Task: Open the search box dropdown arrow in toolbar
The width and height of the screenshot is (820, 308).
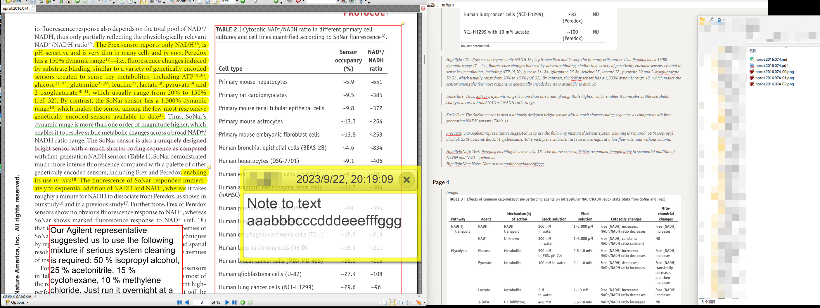Action: click(x=338, y=1)
